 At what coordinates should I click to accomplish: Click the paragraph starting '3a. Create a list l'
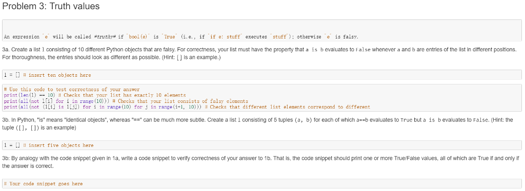259,54
